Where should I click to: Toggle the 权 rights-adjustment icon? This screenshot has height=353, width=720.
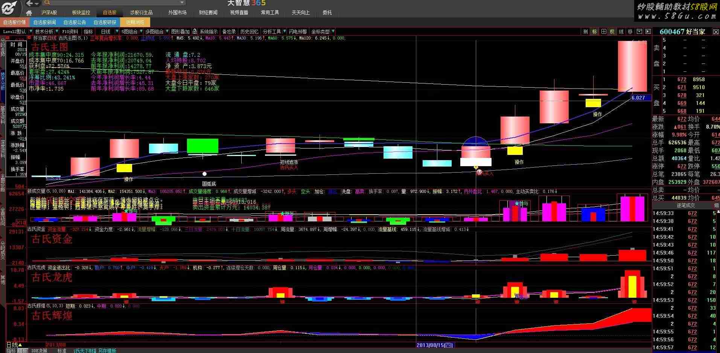(x=612, y=32)
